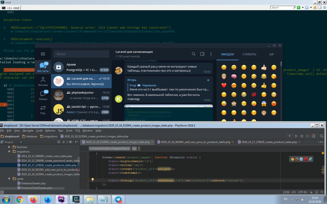
Task: Switch to 'ЭМОДЗИ' emoji tab
Action: coord(227,54)
